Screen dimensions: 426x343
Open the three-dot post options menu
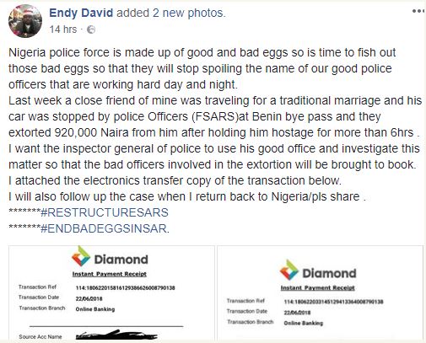click(x=418, y=11)
